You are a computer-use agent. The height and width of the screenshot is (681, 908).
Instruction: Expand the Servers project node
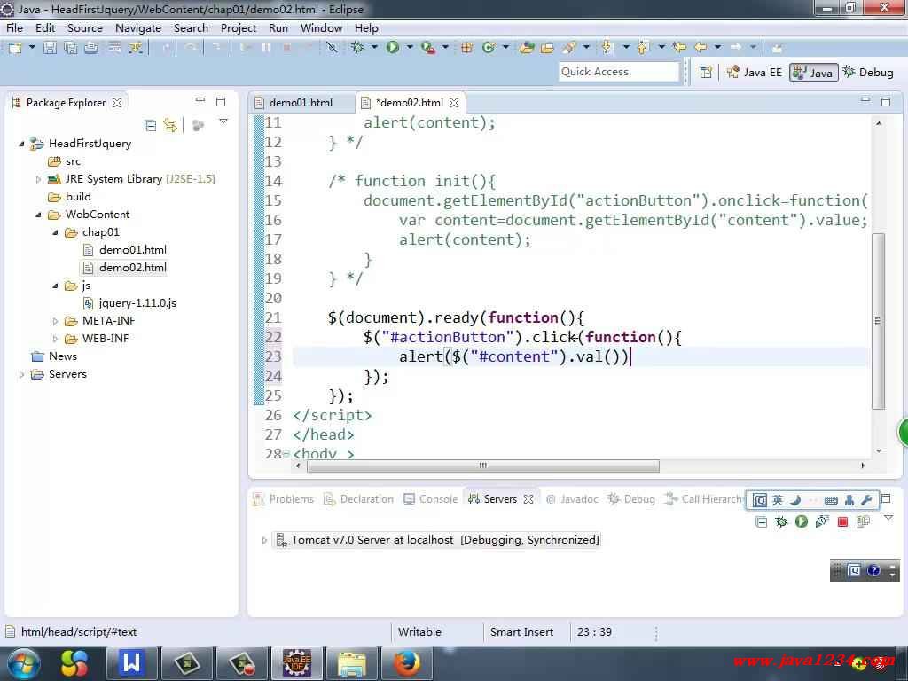(x=21, y=375)
